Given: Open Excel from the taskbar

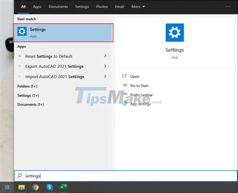Looking at the screenshot, I should tap(63, 187).
